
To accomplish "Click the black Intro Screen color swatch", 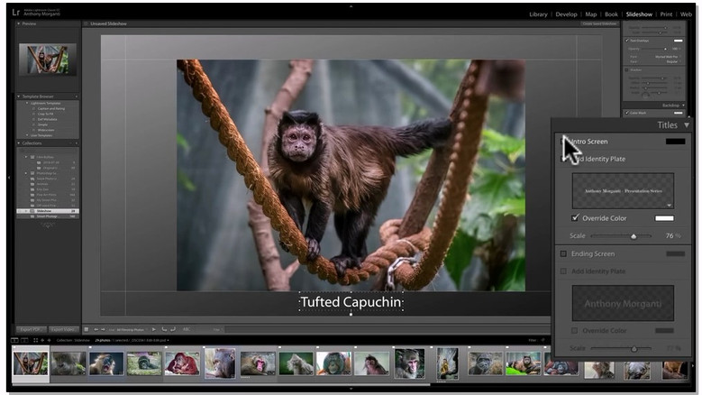I will click(x=675, y=142).
